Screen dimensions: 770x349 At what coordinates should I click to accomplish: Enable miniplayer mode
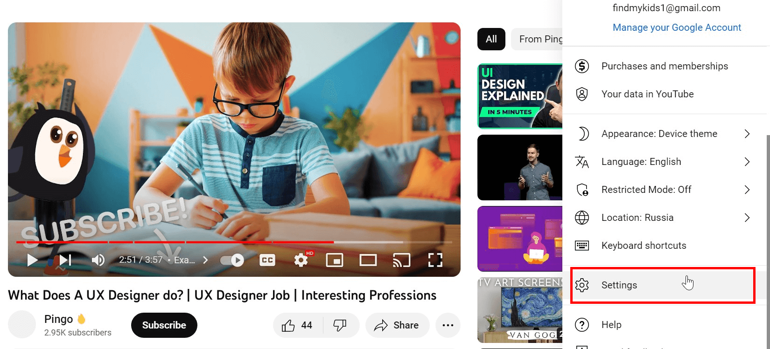coord(335,260)
